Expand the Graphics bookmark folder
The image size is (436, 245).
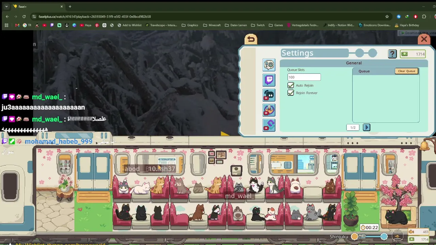click(190, 25)
